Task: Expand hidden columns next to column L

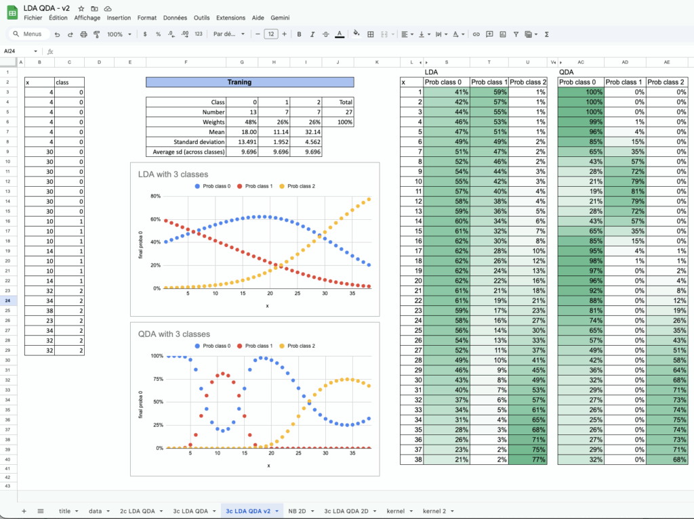Action: tap(420, 62)
